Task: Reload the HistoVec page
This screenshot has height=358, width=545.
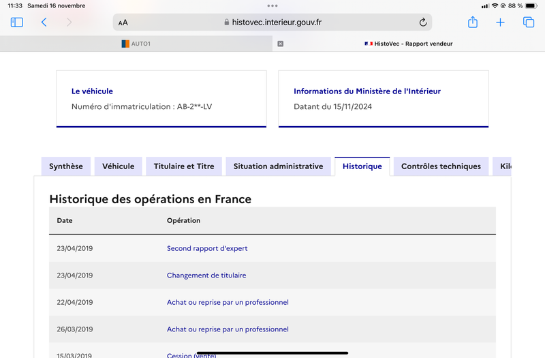Action: tap(422, 23)
